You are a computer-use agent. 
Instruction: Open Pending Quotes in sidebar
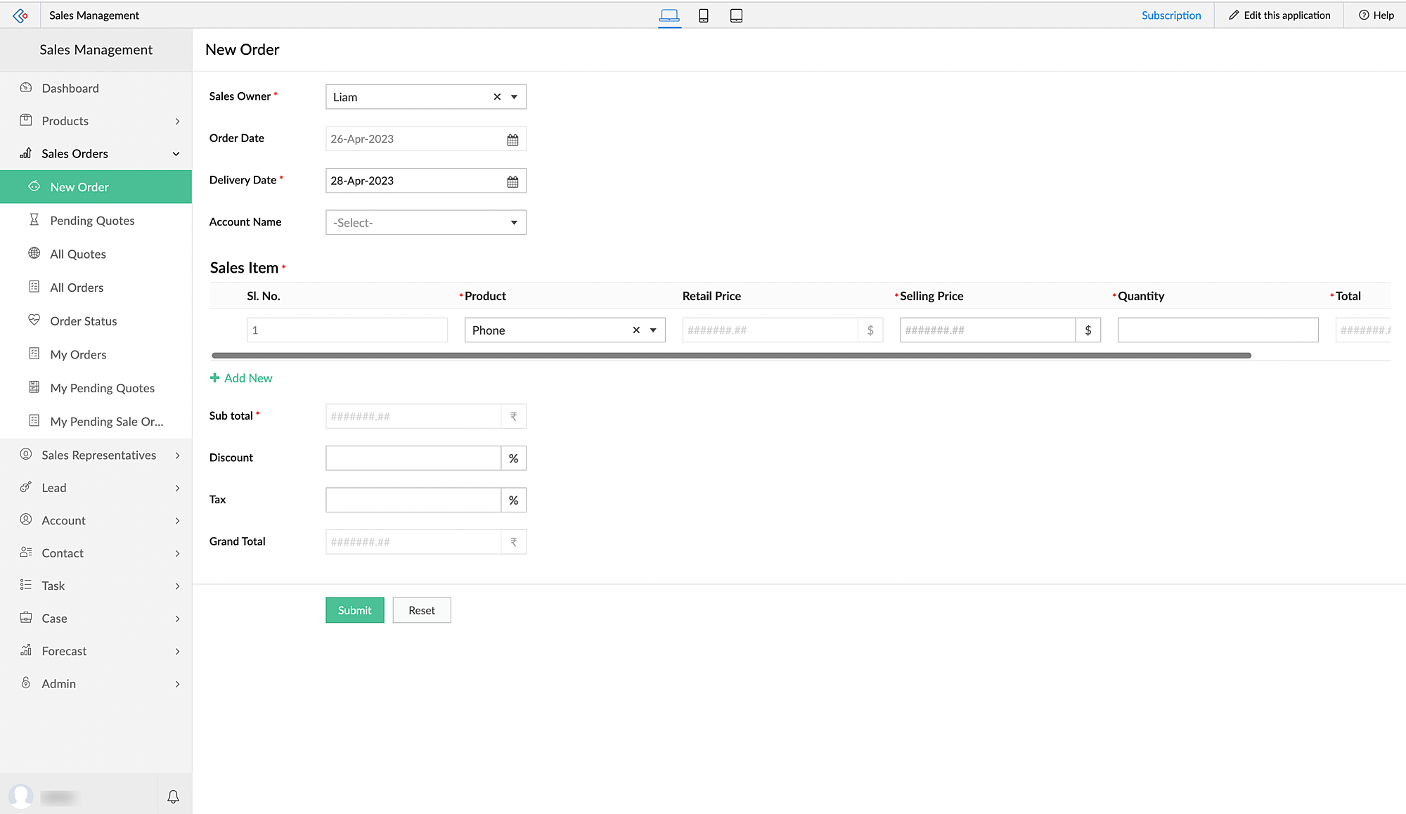(92, 221)
